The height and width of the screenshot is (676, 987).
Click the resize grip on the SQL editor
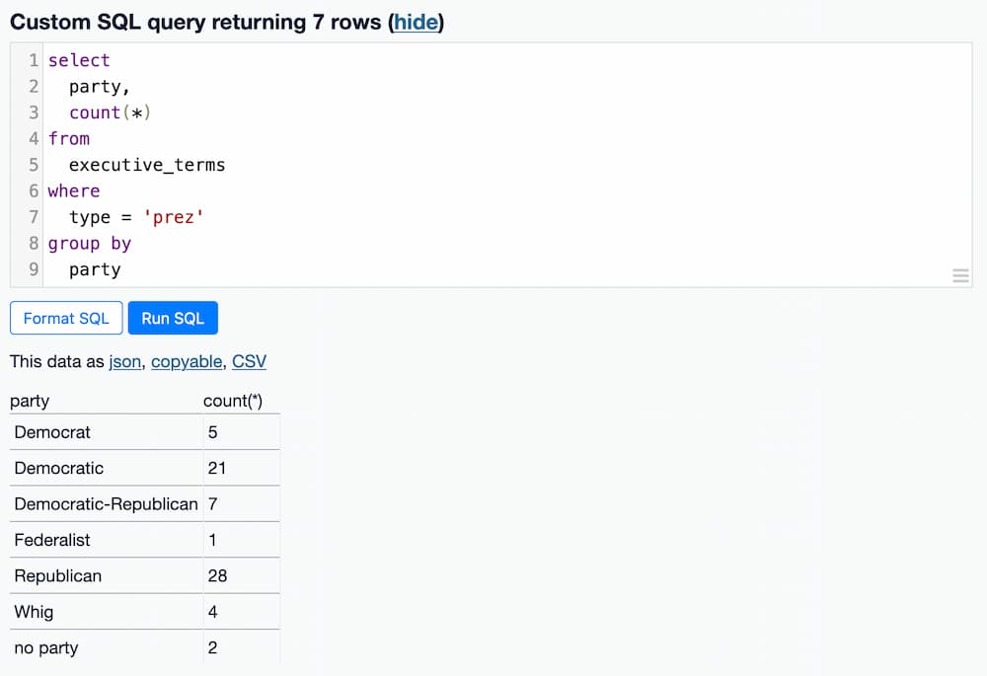point(960,275)
